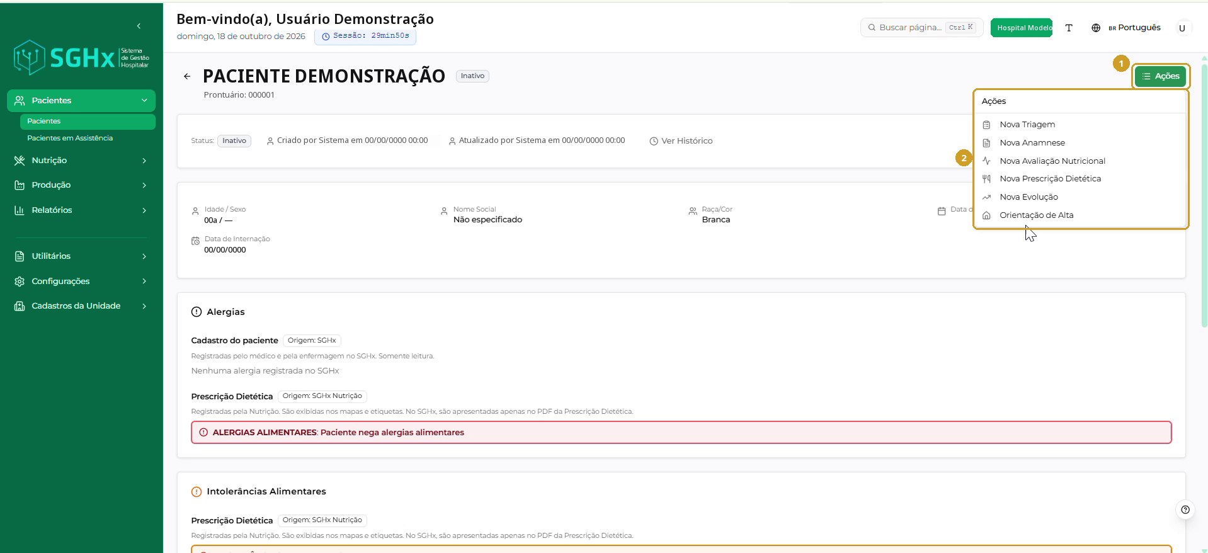This screenshot has height=553, width=1208.
Task: Open the Ver Histórico link
Action: (x=681, y=141)
